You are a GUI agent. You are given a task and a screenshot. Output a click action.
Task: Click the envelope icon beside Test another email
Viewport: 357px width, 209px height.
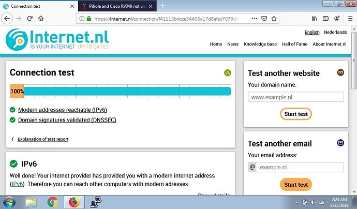pyautogui.click(x=340, y=143)
